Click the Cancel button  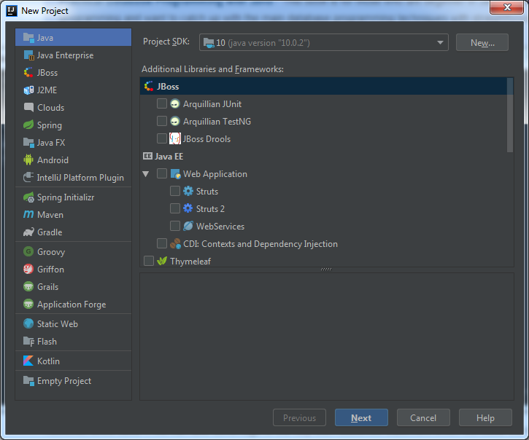point(423,417)
